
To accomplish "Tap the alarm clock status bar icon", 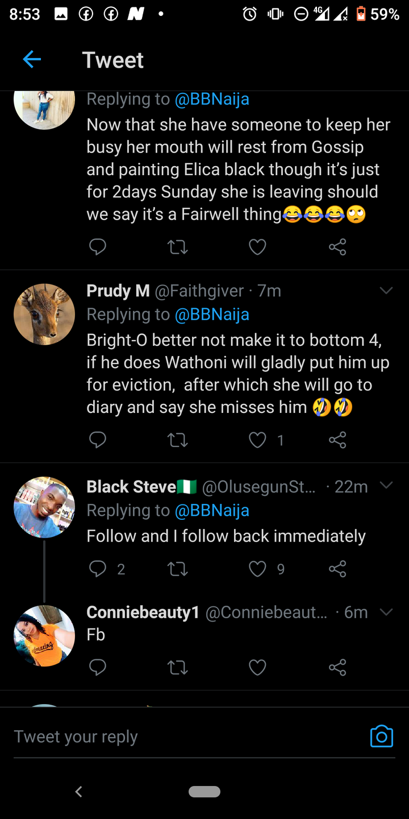I will (x=249, y=15).
